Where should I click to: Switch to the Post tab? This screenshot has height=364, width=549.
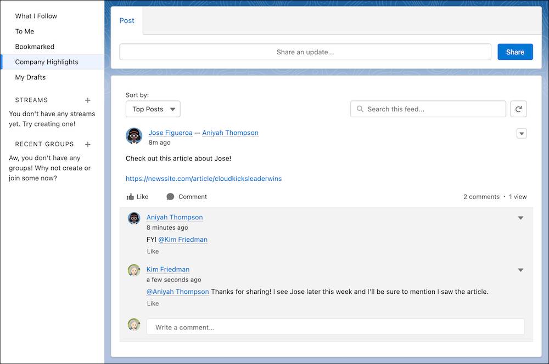click(x=127, y=20)
